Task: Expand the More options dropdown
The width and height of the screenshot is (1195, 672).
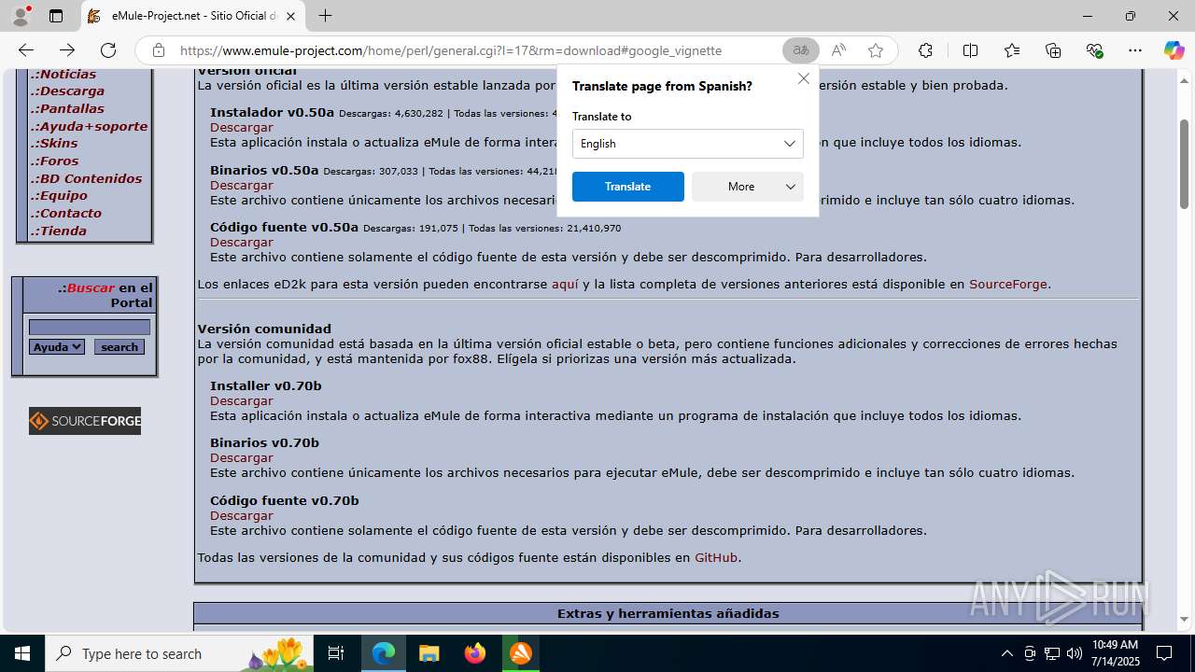Action: click(748, 187)
